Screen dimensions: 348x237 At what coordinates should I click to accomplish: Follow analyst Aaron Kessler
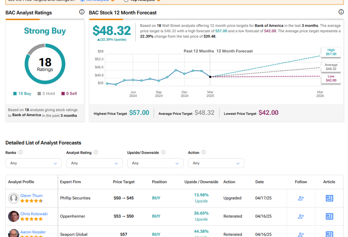[x=301, y=234]
